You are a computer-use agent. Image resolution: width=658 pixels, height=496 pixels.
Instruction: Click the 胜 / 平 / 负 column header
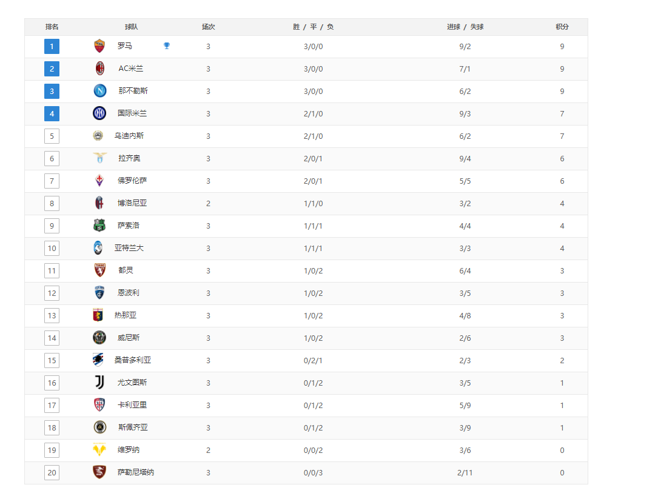[x=314, y=27]
